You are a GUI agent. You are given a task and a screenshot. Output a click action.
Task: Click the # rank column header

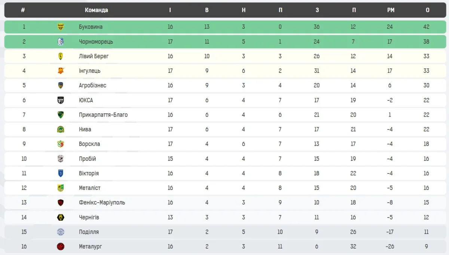[x=23, y=10]
